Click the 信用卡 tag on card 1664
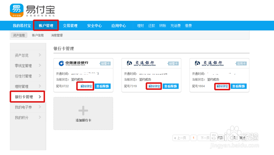Image resolution: width=274 pixels, height=155 pixels. pos(241,63)
